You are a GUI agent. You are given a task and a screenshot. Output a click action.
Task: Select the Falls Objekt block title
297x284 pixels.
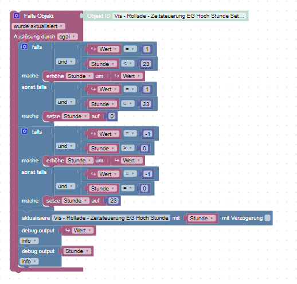tap(38, 16)
